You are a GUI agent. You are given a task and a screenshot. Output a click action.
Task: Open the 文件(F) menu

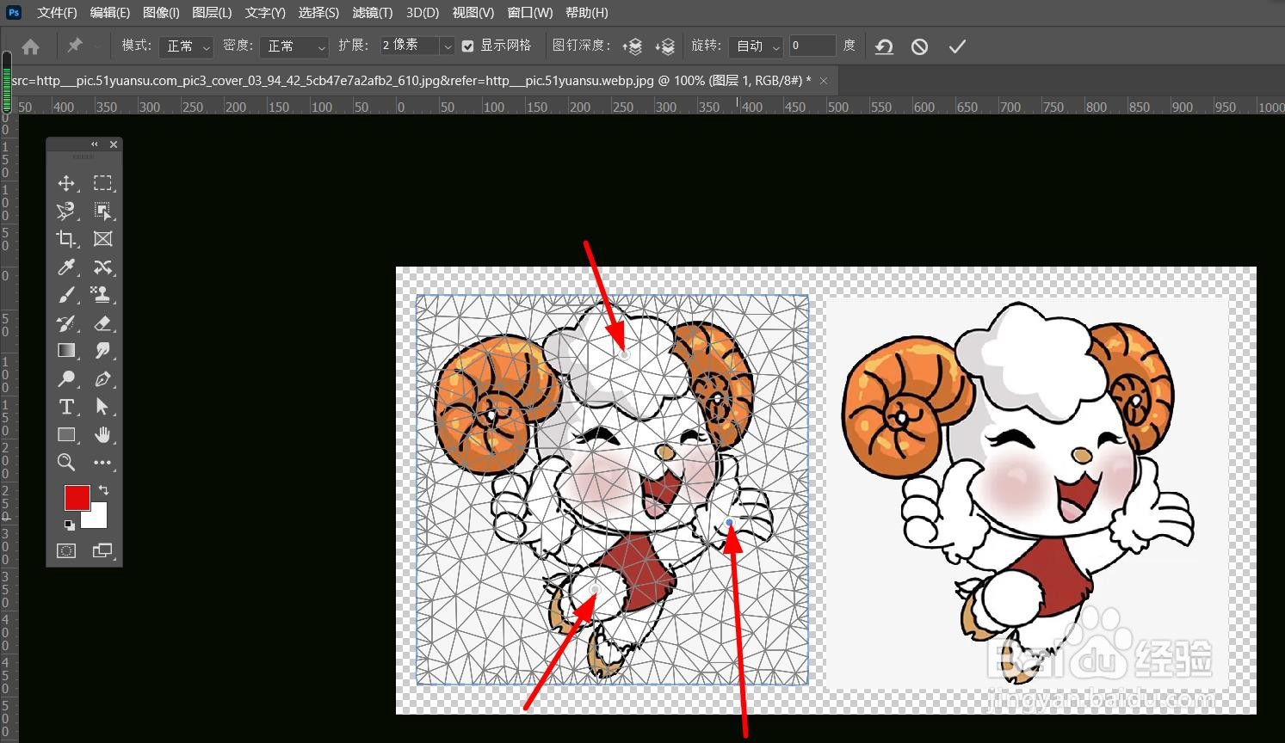tap(57, 12)
